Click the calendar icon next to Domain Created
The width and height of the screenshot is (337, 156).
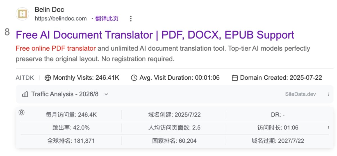(x=235, y=78)
